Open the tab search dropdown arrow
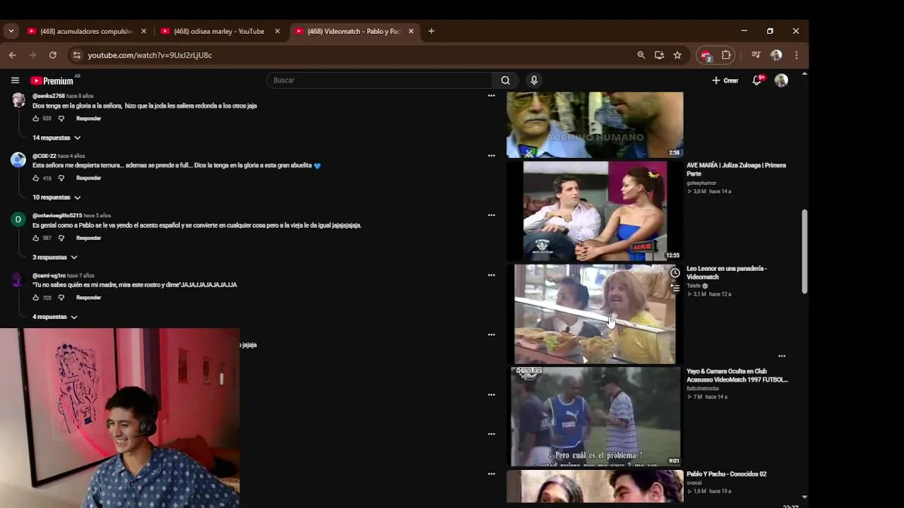Image resolution: width=904 pixels, height=508 pixels. click(x=11, y=31)
